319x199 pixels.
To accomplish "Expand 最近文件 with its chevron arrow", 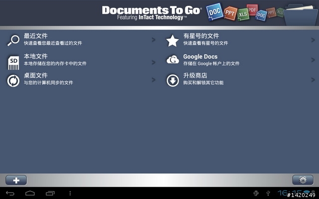I will 154,40.
